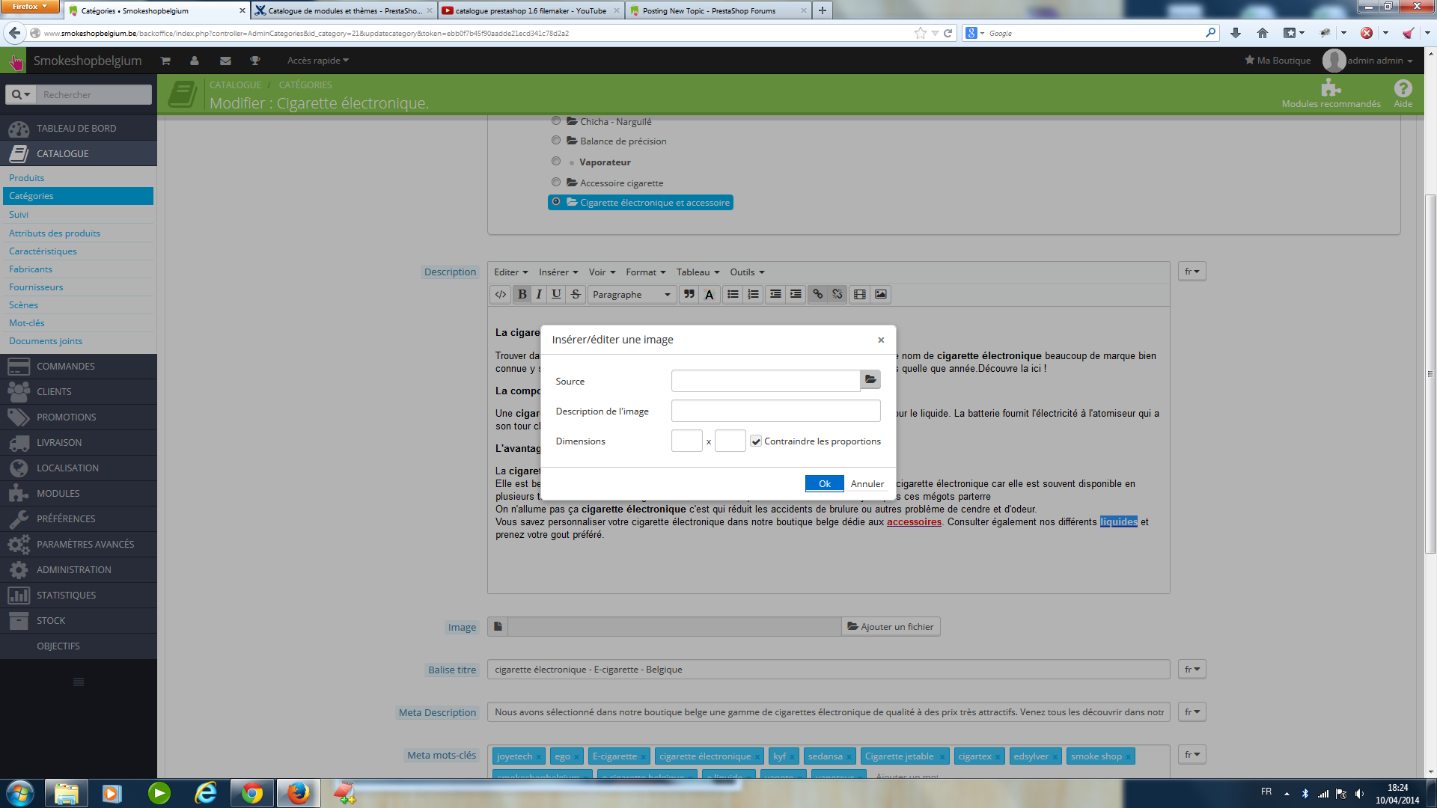This screenshot has width=1437, height=808.
Task: Toggle Contraindre les proportions checkbox
Action: tap(756, 441)
